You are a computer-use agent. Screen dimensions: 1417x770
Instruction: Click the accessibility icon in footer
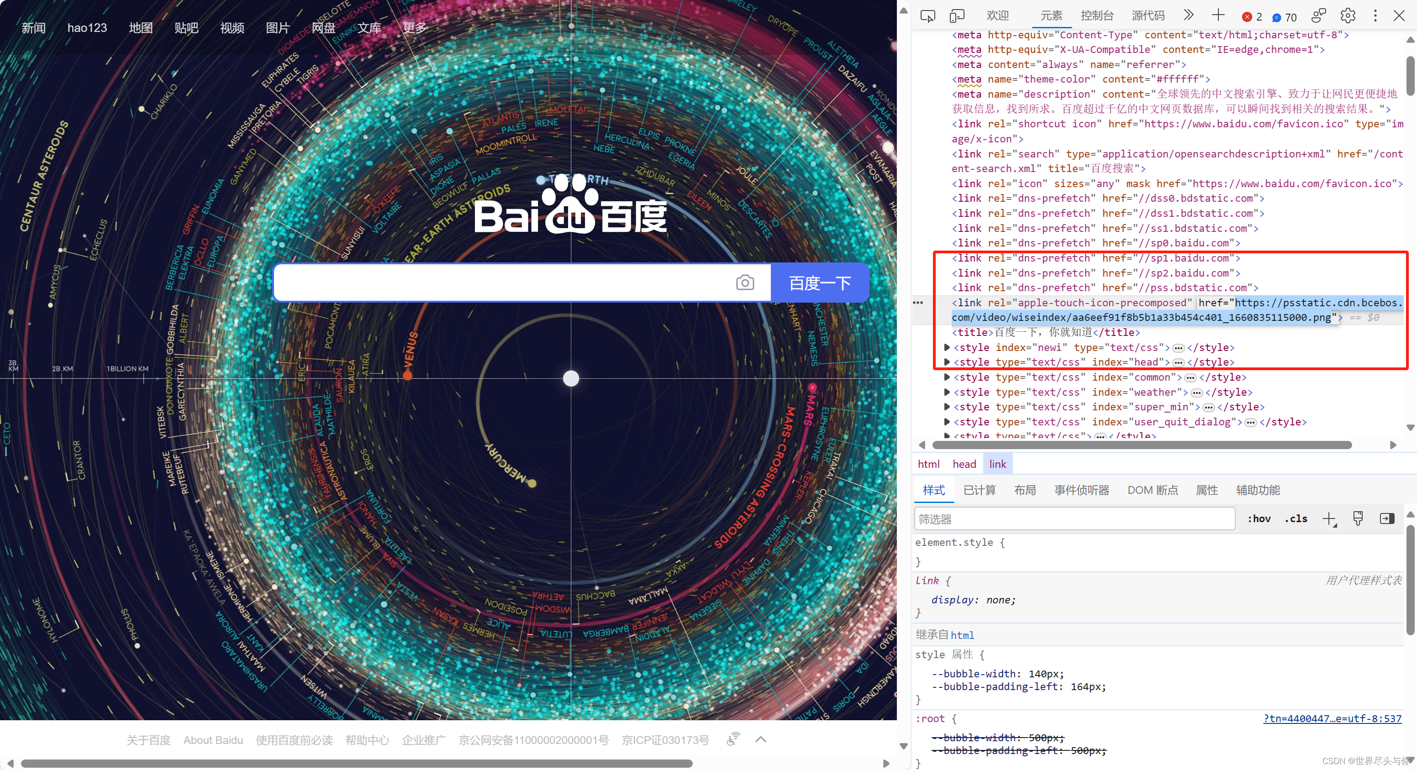733,739
